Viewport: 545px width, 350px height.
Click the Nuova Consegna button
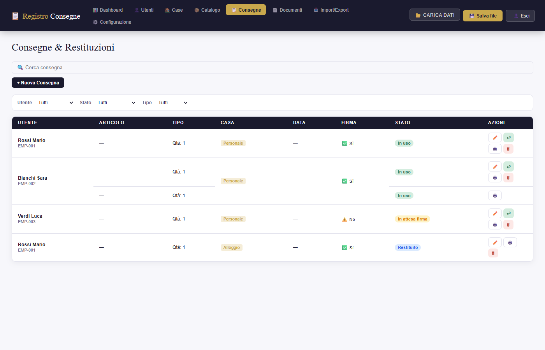click(x=38, y=83)
